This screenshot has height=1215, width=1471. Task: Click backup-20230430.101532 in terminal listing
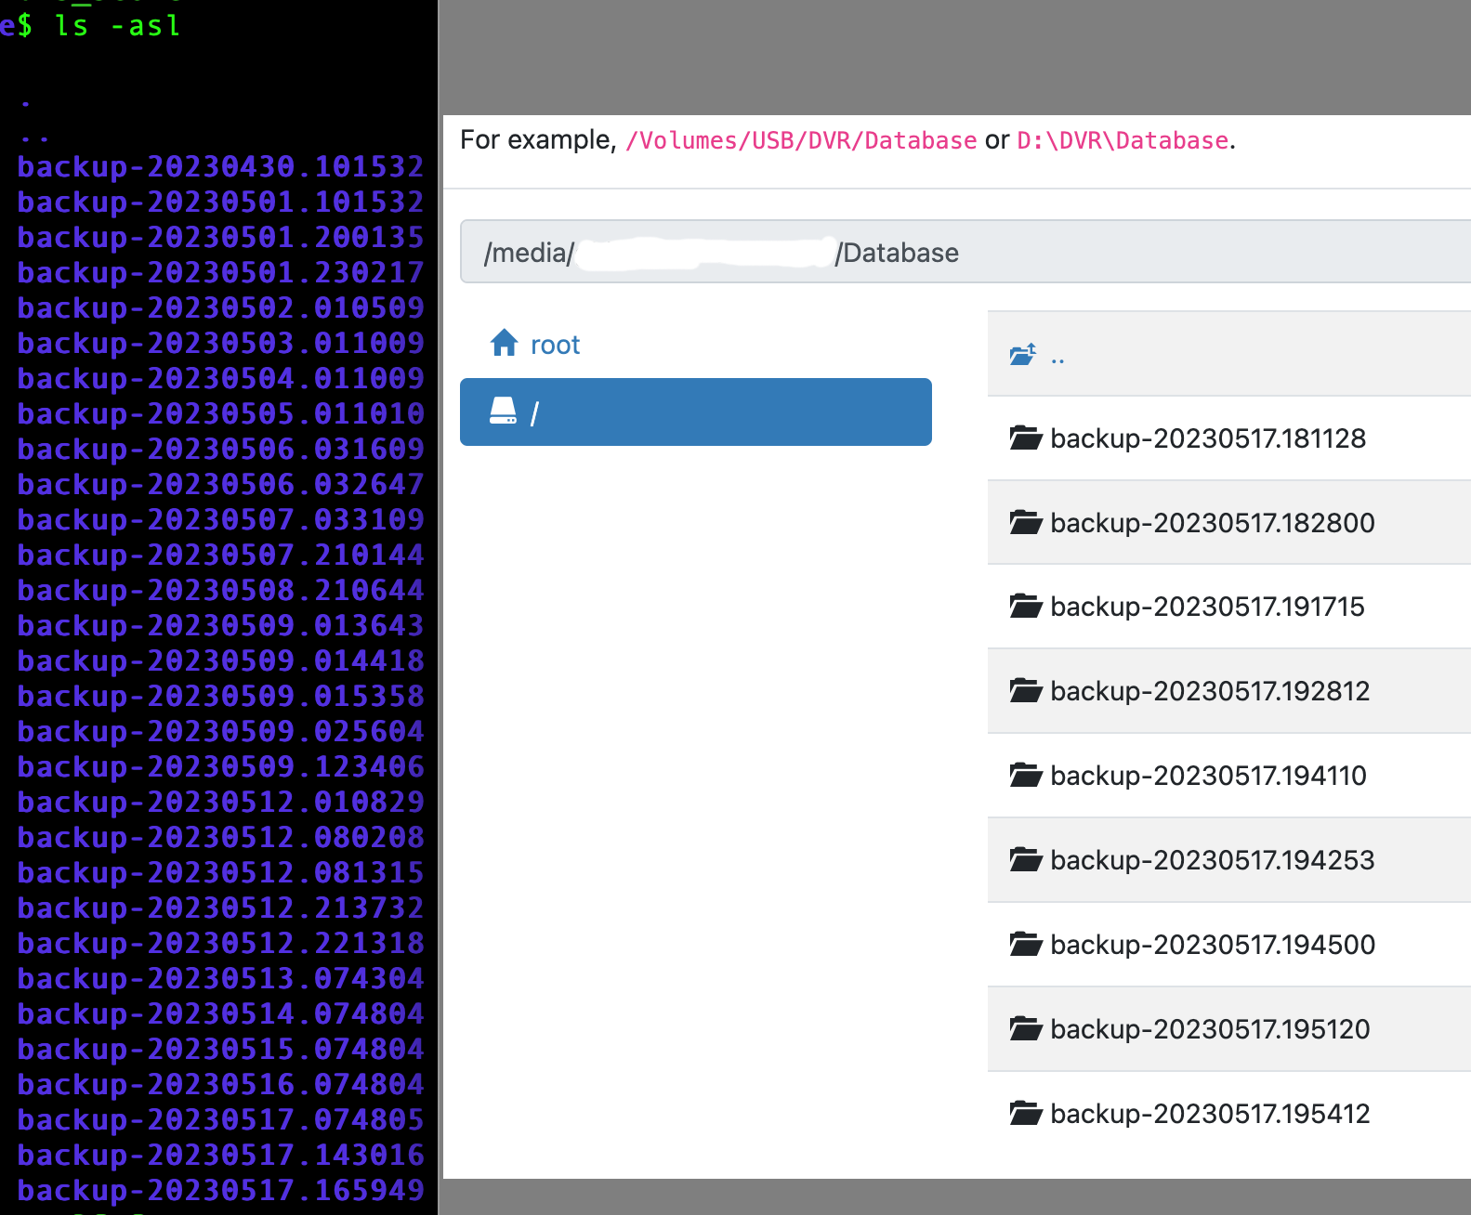pos(220,166)
